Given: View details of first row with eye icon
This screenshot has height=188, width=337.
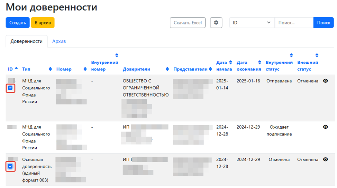Looking at the screenshot, I should coord(325,81).
